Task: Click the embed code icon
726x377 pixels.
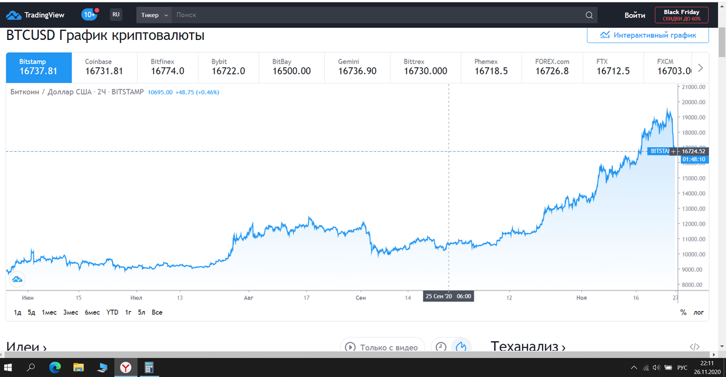Action: pyautogui.click(x=695, y=347)
